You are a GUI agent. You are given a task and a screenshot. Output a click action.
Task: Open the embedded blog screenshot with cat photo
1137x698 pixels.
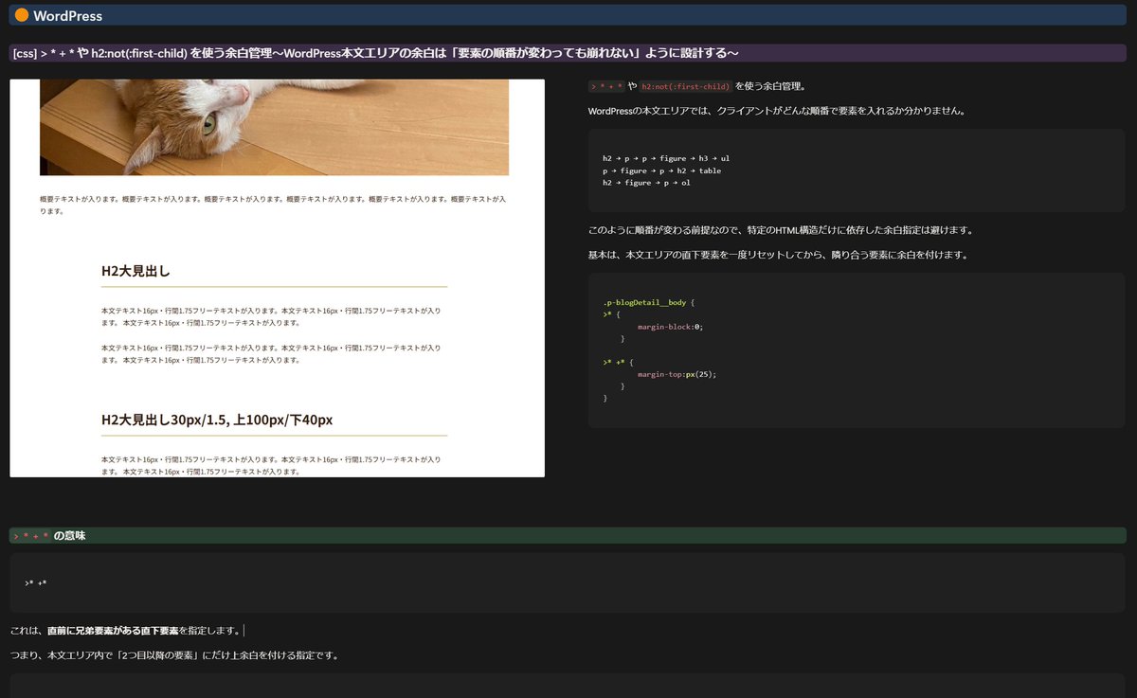(277, 277)
